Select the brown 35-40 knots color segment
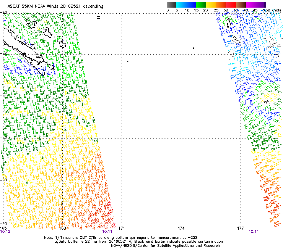The width and height of the screenshot is (283, 248). (241, 5)
